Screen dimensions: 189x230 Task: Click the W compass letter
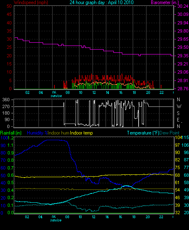[179, 106]
